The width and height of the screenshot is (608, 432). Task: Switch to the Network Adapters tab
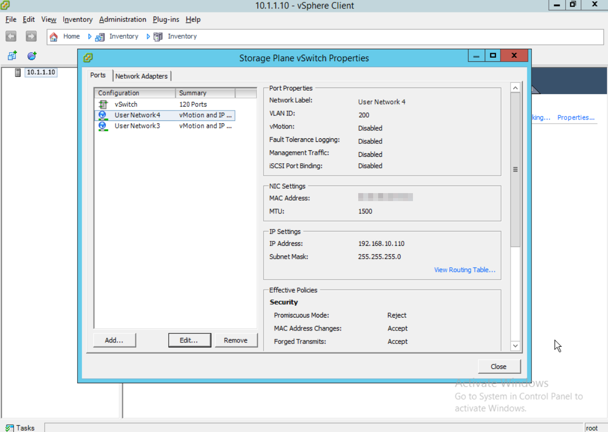click(142, 76)
